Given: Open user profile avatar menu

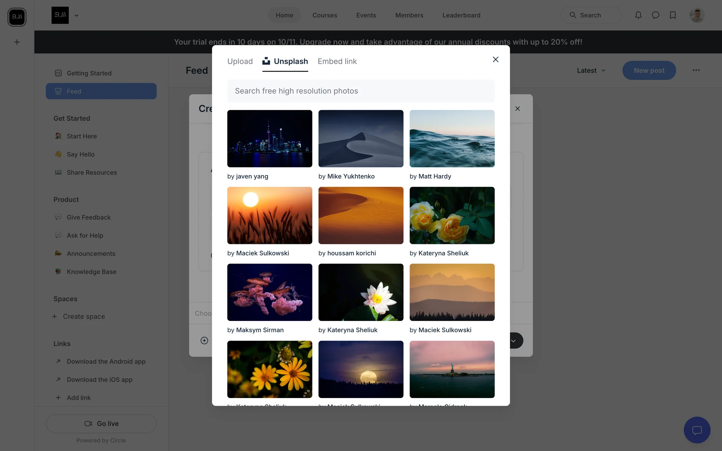Looking at the screenshot, I should (696, 15).
